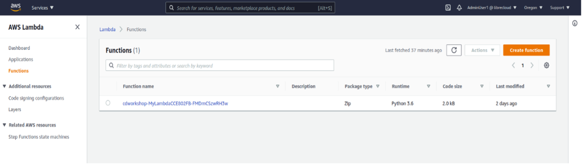Select the cdworkshop function radio button
The image size is (582, 165).
coord(108,103)
